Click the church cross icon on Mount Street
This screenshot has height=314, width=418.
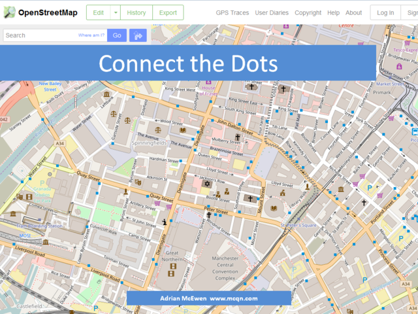click(250, 198)
